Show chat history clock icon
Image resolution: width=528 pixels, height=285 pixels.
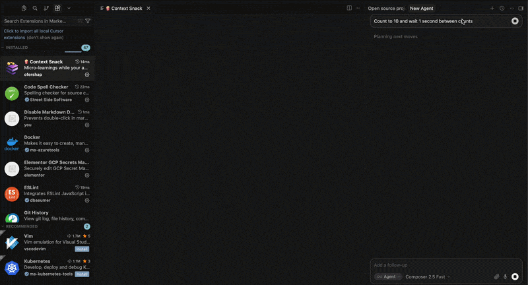[502, 8]
